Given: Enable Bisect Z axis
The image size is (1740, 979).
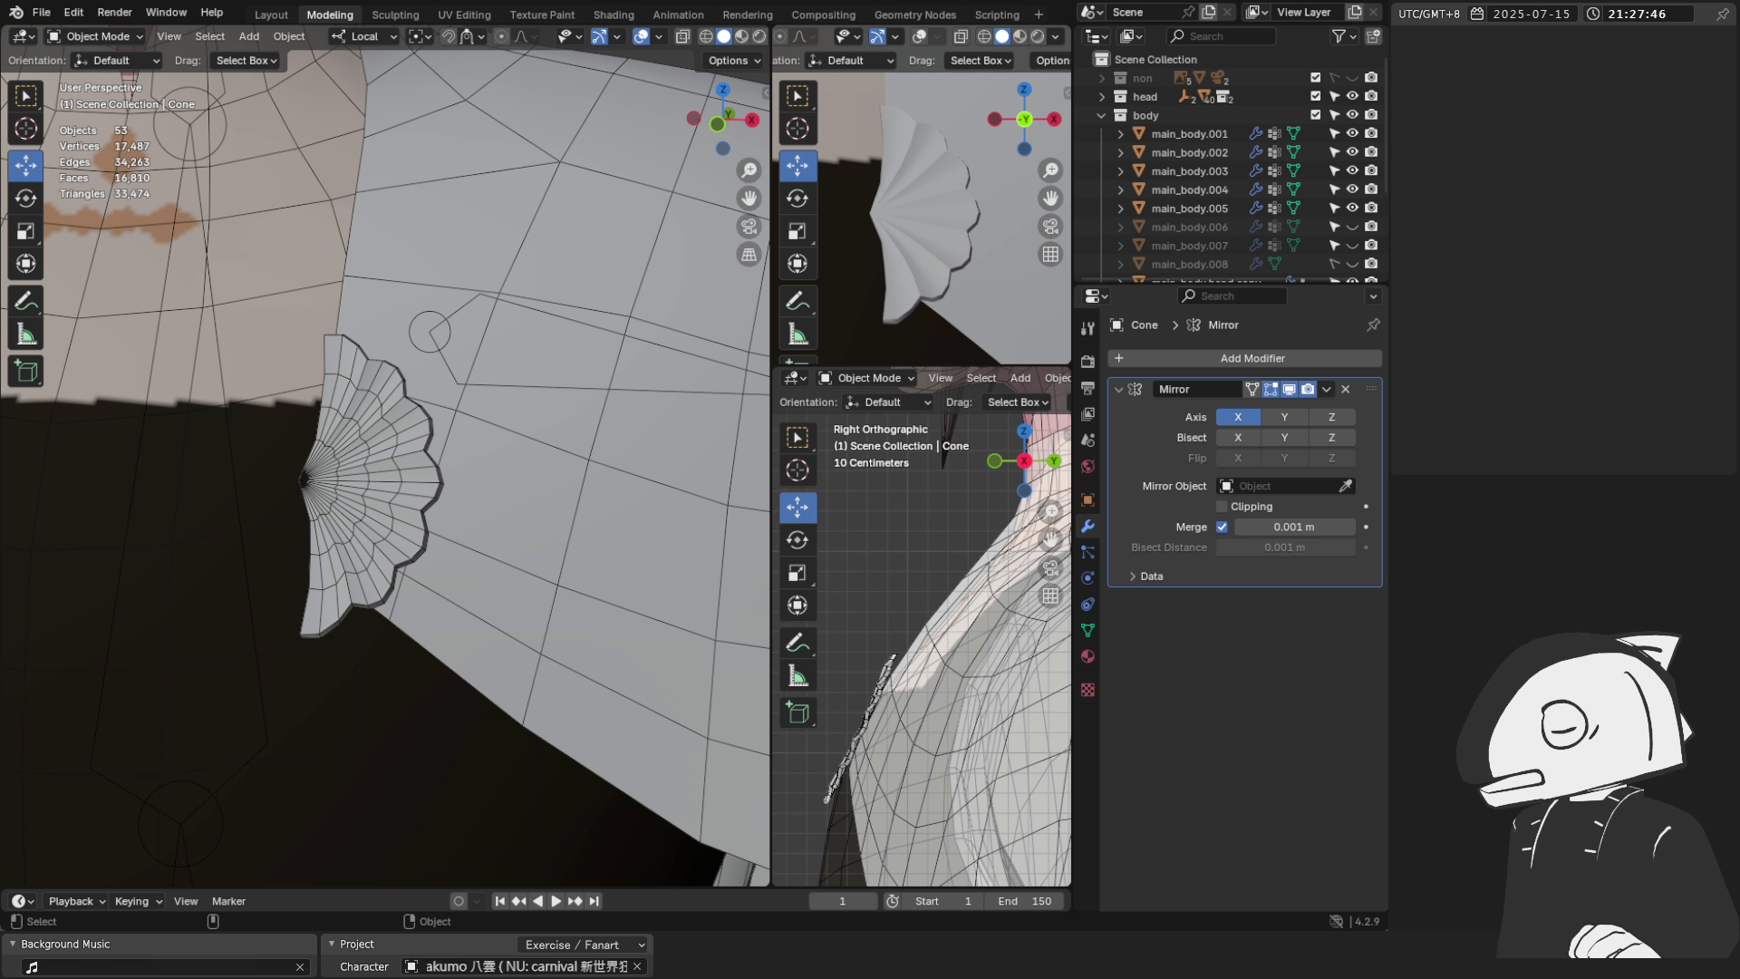Looking at the screenshot, I should click(1331, 437).
